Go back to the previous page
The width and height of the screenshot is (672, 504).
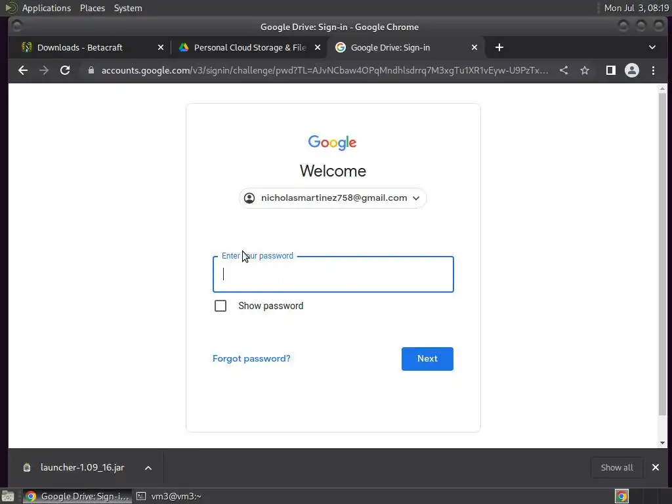click(x=23, y=70)
